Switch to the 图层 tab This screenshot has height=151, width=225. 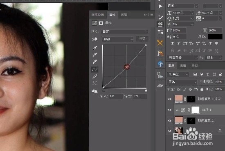tap(171, 66)
